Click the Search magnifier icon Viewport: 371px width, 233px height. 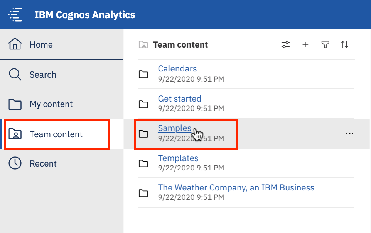[x=15, y=75]
